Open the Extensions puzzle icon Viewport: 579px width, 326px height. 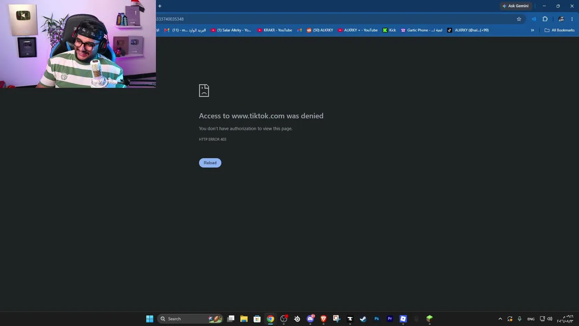[545, 19]
